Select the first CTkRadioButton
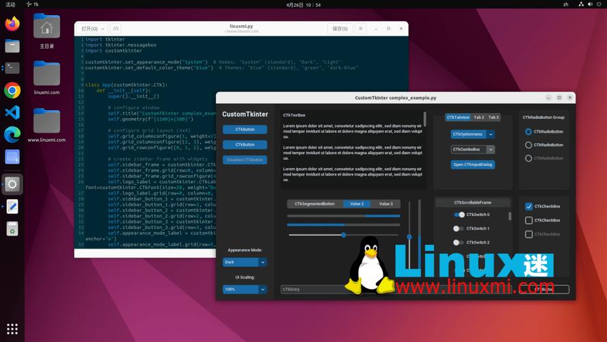The width and height of the screenshot is (607, 342). pyautogui.click(x=528, y=132)
